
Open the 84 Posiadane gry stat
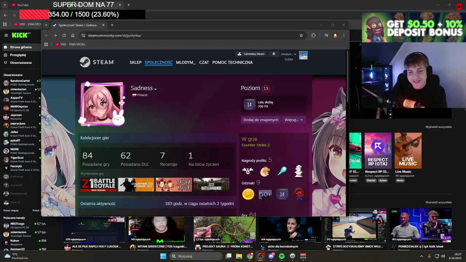(96, 159)
